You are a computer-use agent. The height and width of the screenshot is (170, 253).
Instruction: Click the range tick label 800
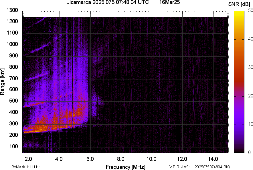point(13,67)
